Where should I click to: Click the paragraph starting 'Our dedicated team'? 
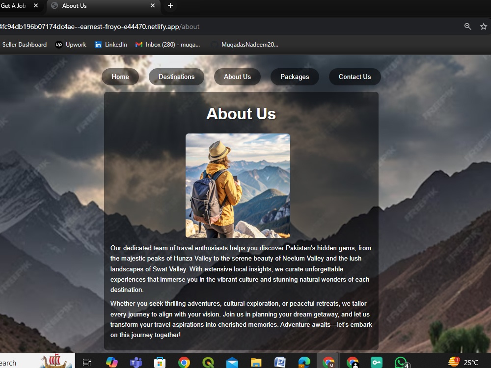click(241, 269)
